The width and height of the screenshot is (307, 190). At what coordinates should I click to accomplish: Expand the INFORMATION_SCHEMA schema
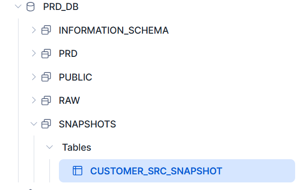tap(33, 30)
